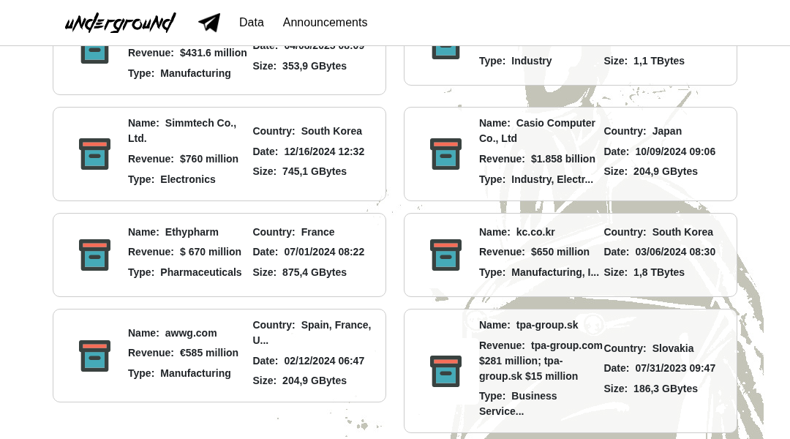Viewport: 790px width, 439px height.
Task: Click Date 12/16/2024 12:32
Action: [309, 151]
